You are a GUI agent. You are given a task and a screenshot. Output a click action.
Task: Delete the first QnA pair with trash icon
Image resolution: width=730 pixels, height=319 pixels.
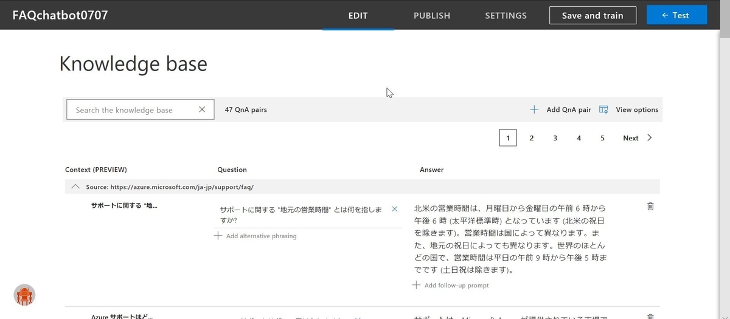(650, 207)
